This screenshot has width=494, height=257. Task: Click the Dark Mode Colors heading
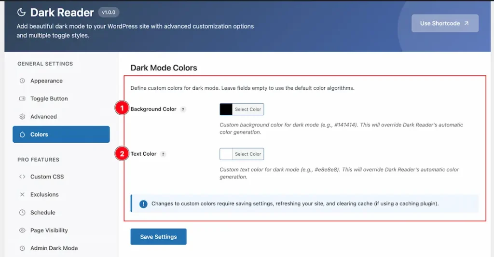pos(164,68)
